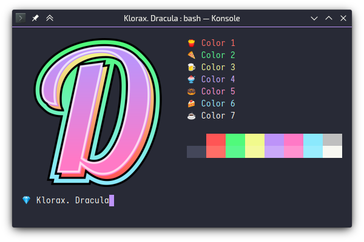Click the purple swatch in the upper palette row
364x242 pixels.
tap(274, 140)
